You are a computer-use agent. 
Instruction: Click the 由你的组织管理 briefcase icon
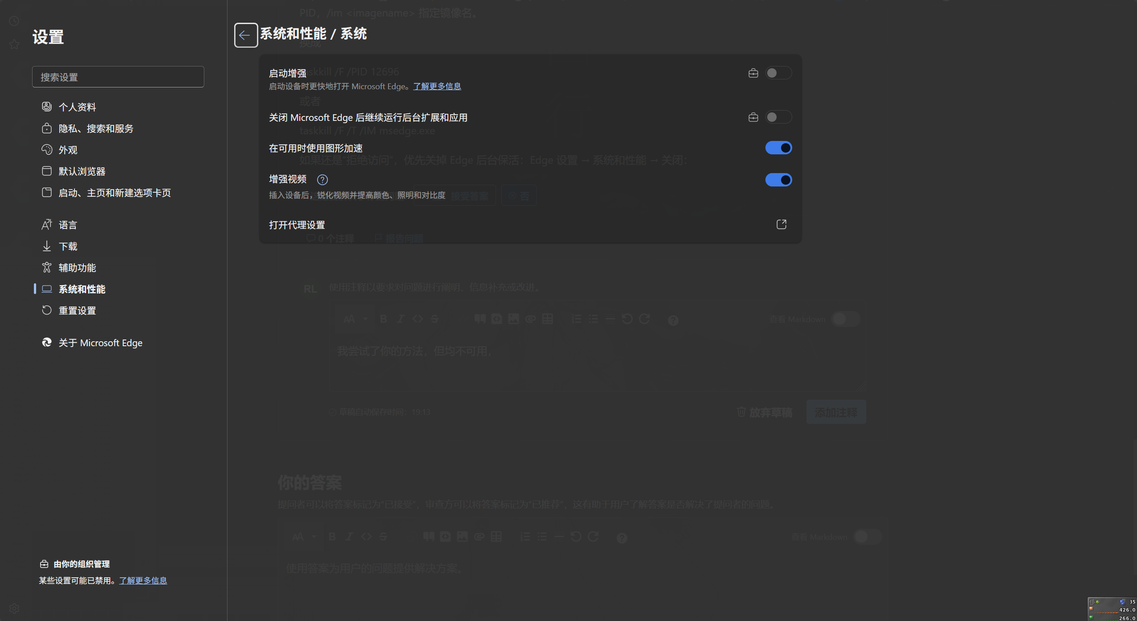click(44, 564)
